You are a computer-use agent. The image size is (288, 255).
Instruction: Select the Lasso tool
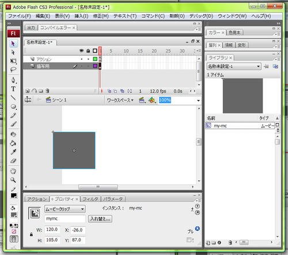coord(13,70)
